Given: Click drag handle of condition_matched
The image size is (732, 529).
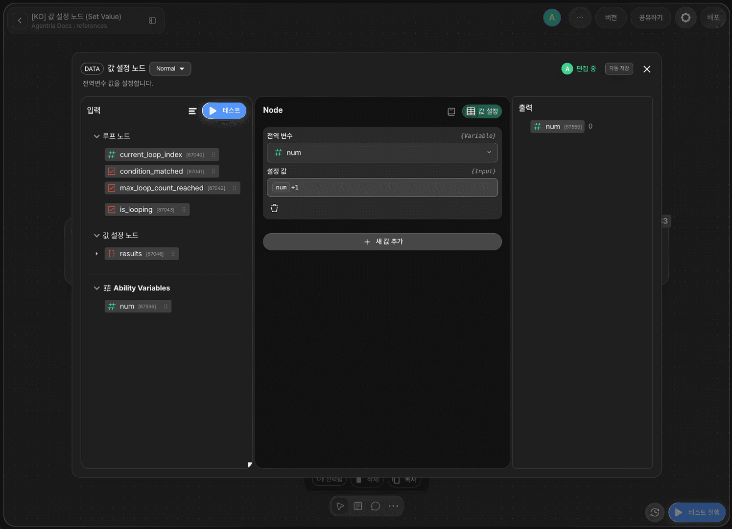Looking at the screenshot, I should point(213,171).
